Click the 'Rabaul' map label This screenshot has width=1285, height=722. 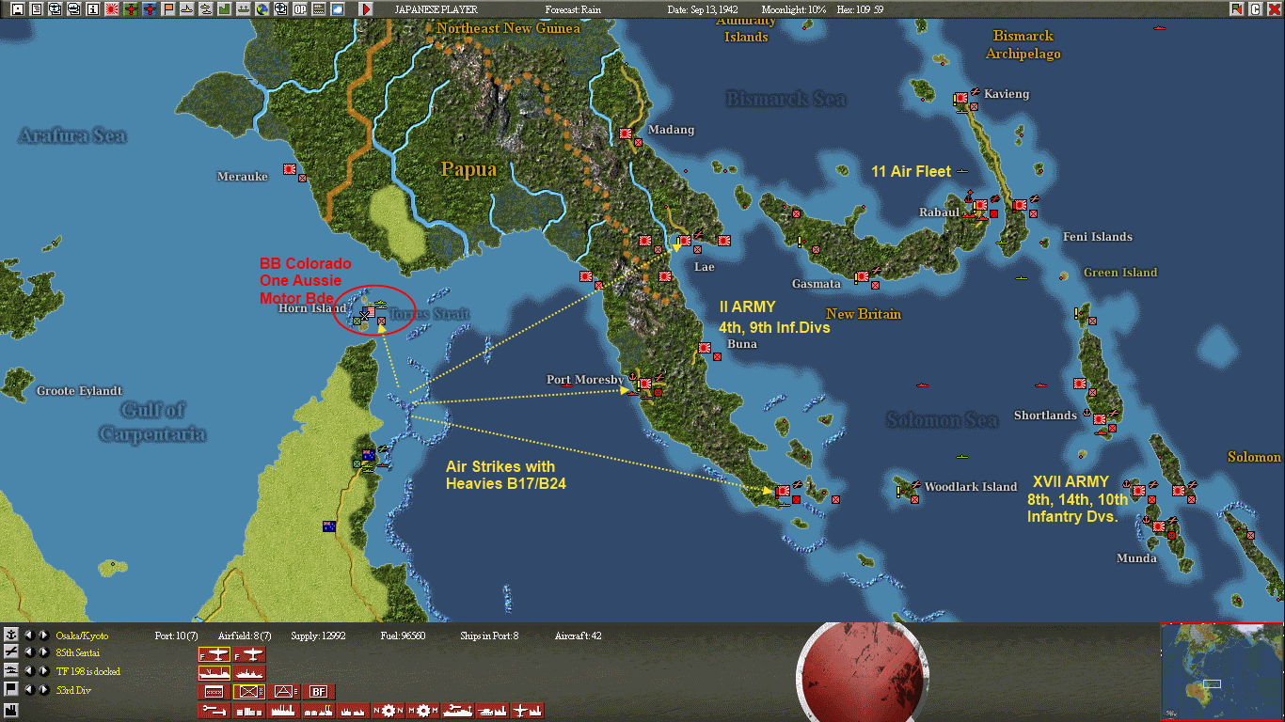(x=939, y=212)
